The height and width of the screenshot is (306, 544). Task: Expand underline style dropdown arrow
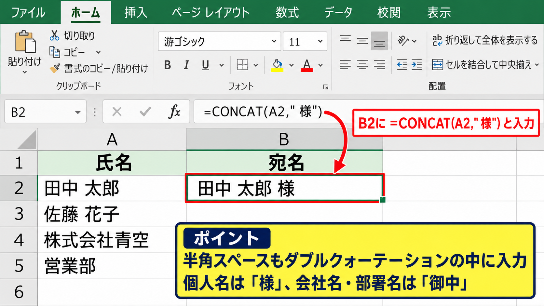pos(222,65)
